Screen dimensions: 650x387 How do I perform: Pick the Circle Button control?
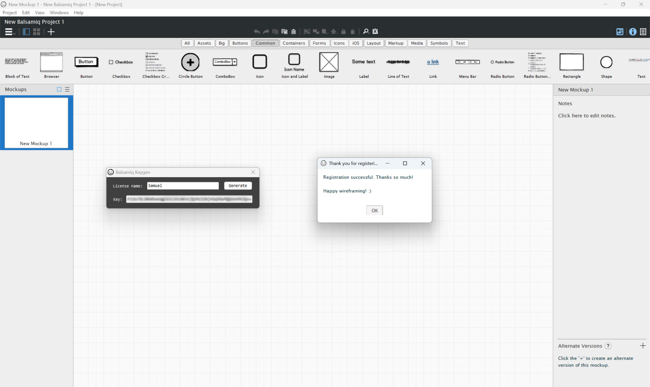(191, 65)
